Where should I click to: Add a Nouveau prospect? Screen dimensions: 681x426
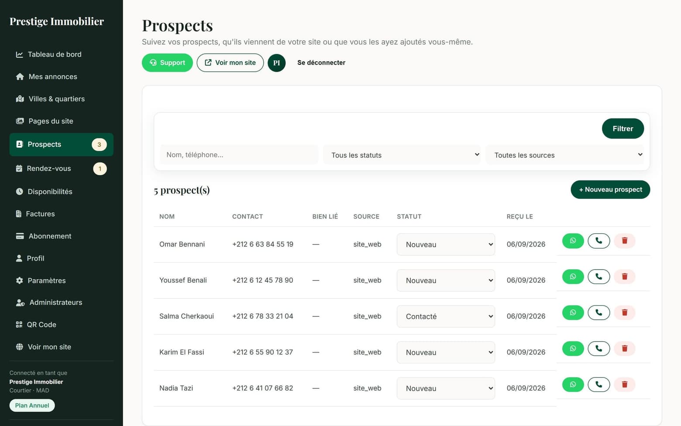click(x=610, y=190)
